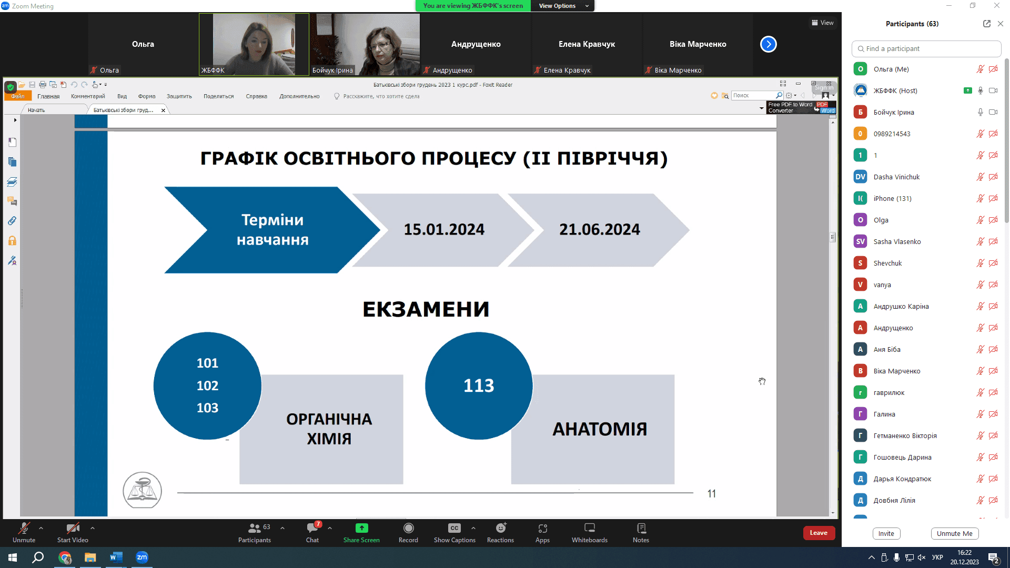Click Redo arrow in Foxit quick toolbar
This screenshot has width=1010, height=568.
[x=84, y=85]
